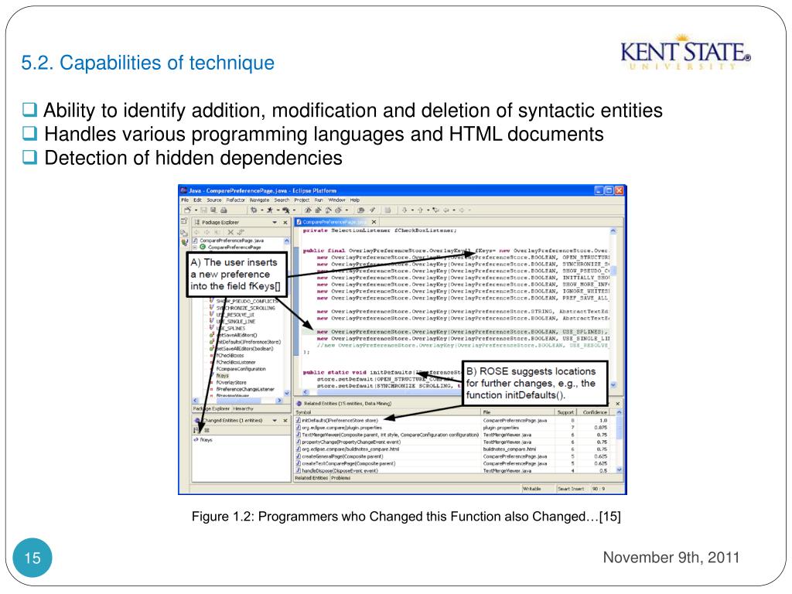Click the Search icon in Eclipse toolbar
Screen dimensions: 792x594
[373, 210]
